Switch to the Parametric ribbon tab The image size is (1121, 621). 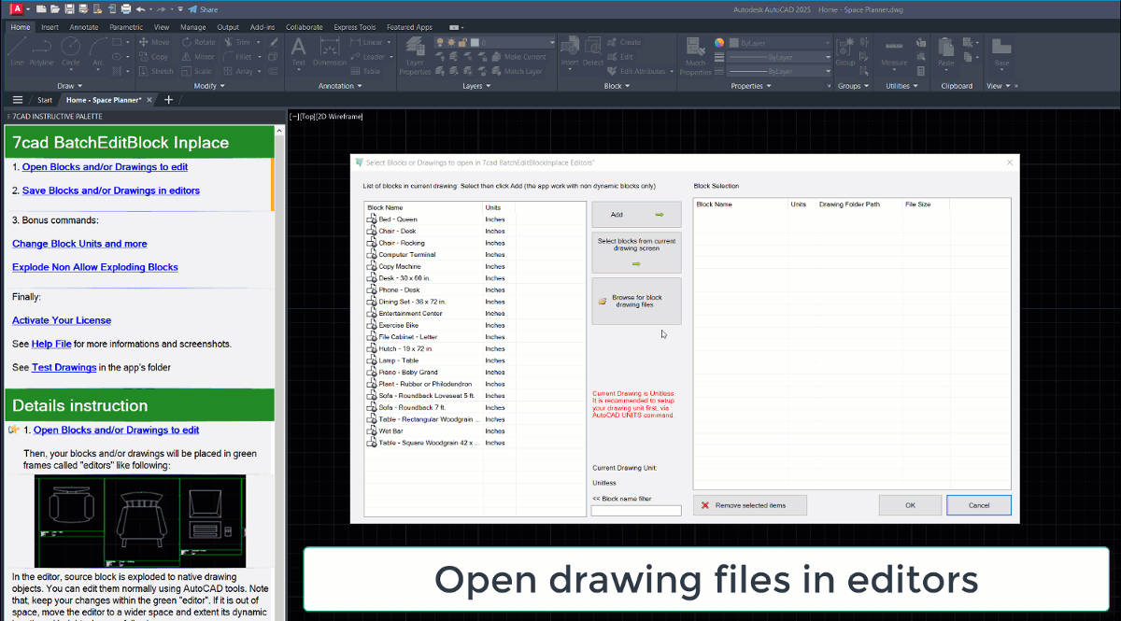126,27
